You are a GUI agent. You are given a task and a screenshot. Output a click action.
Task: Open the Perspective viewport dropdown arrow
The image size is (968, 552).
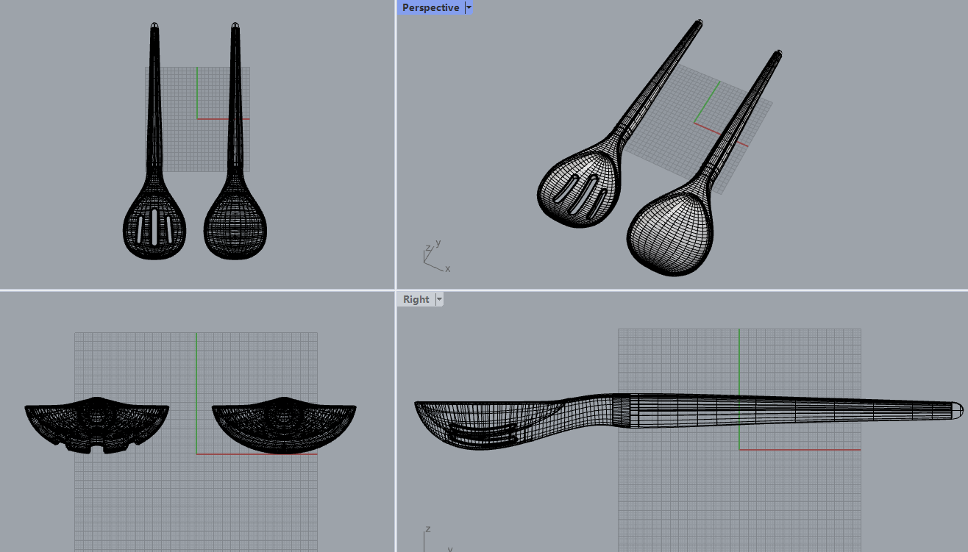coord(469,7)
